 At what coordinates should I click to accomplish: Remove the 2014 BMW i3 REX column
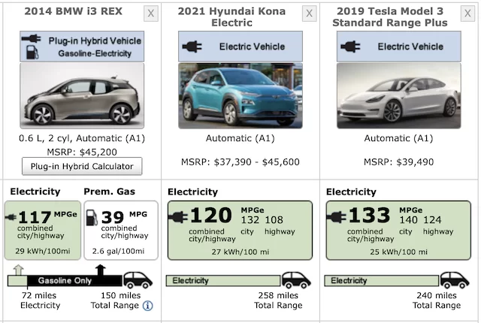pos(151,14)
